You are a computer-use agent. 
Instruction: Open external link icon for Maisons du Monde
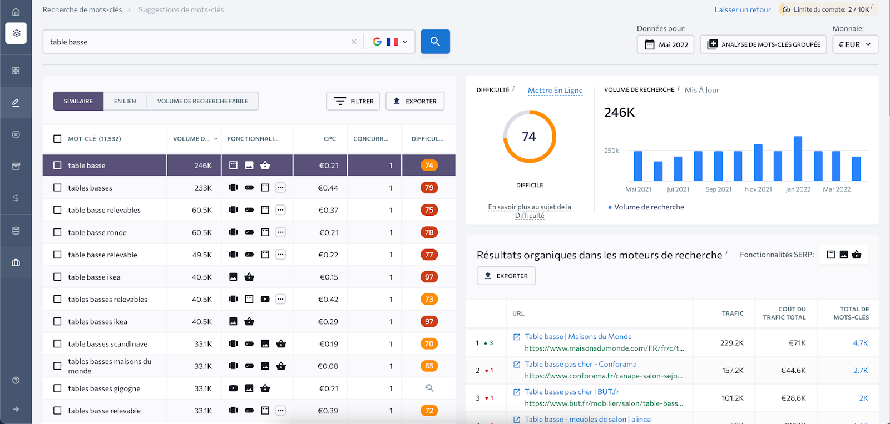tap(517, 337)
